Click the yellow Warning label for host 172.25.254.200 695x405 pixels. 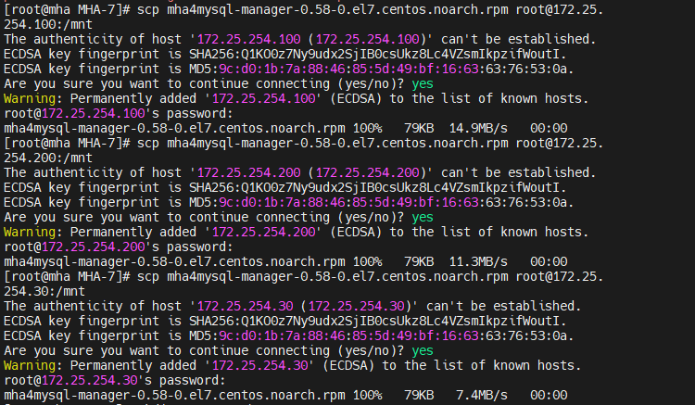(x=30, y=232)
